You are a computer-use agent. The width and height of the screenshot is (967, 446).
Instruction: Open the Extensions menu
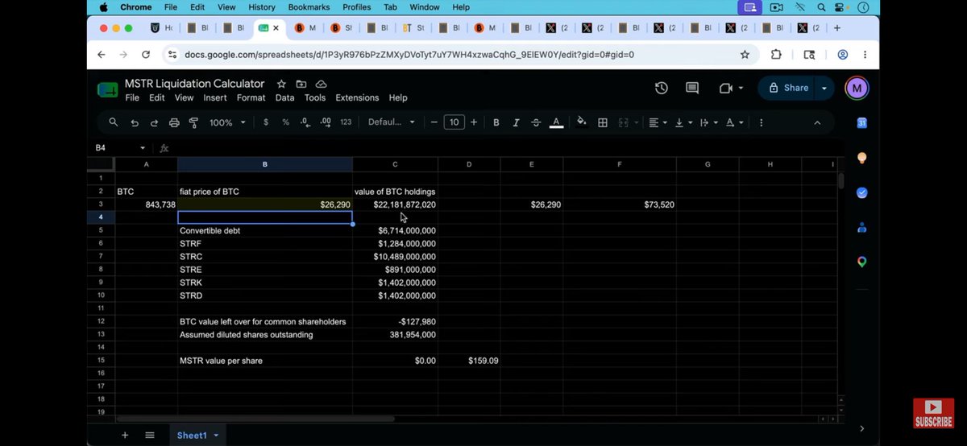(x=357, y=97)
